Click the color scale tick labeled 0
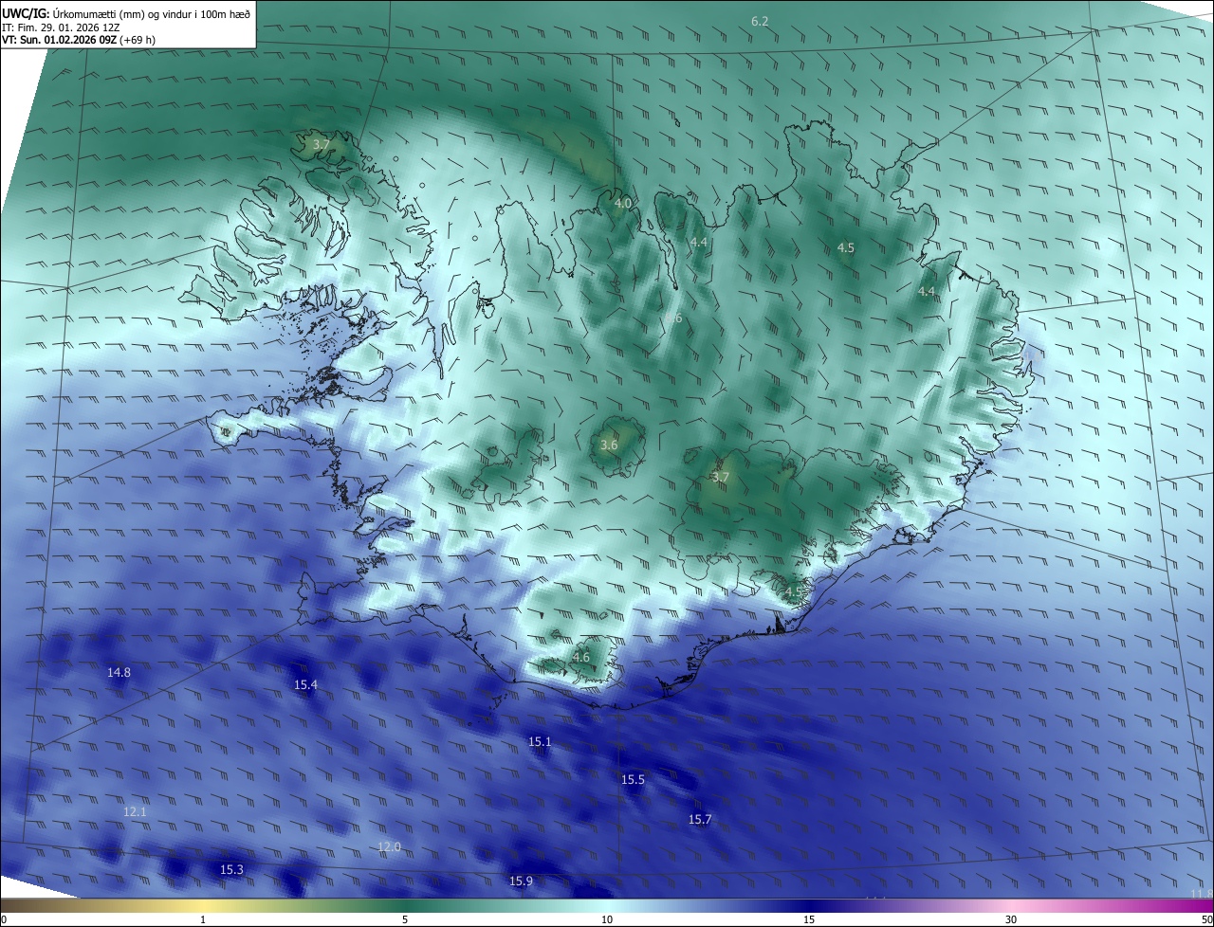This screenshot has width=1214, height=927. tap(4, 919)
